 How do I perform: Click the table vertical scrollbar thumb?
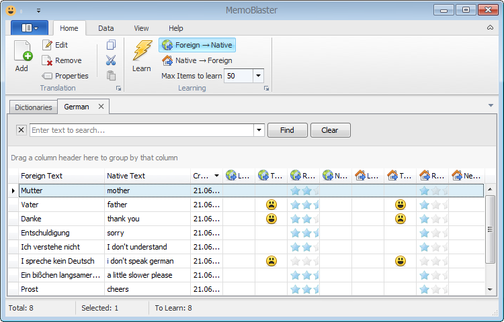coord(490,229)
